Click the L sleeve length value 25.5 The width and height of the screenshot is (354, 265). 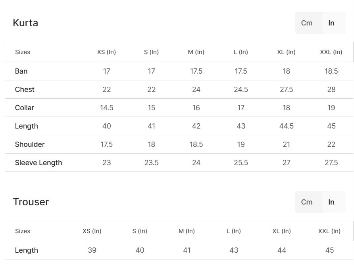pyautogui.click(x=241, y=163)
